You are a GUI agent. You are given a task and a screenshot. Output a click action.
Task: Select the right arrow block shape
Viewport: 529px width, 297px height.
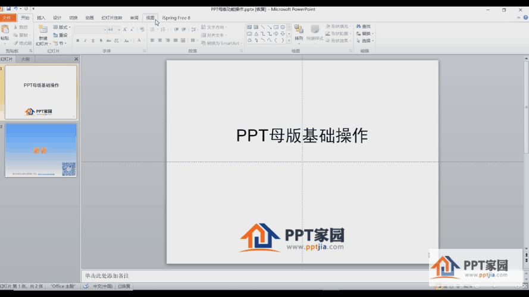[276, 34]
